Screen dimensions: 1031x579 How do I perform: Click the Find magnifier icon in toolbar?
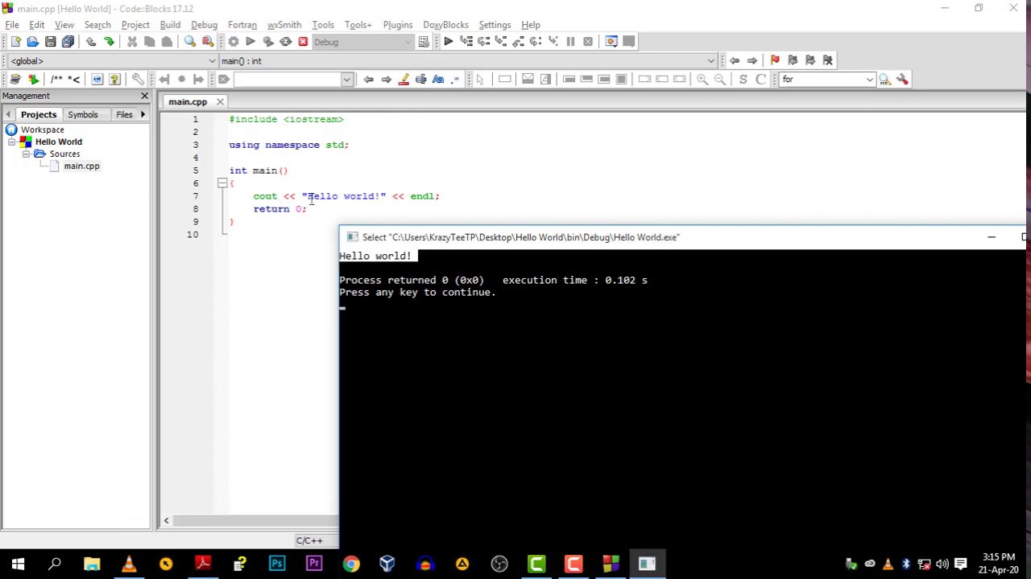pos(190,42)
